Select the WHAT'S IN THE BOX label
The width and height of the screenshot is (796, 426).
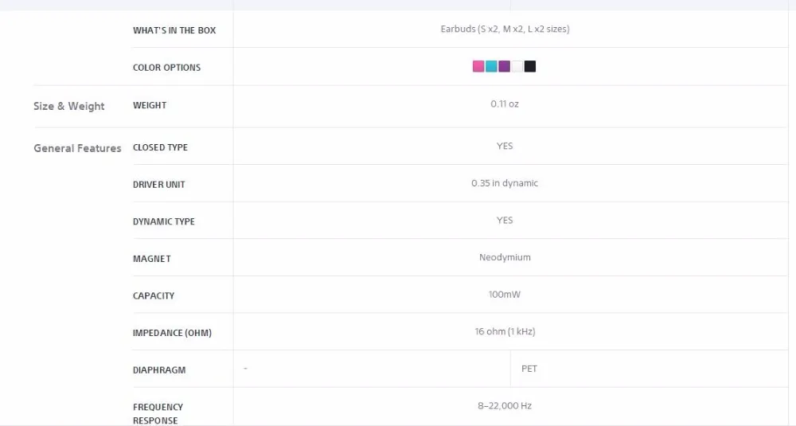click(x=174, y=30)
